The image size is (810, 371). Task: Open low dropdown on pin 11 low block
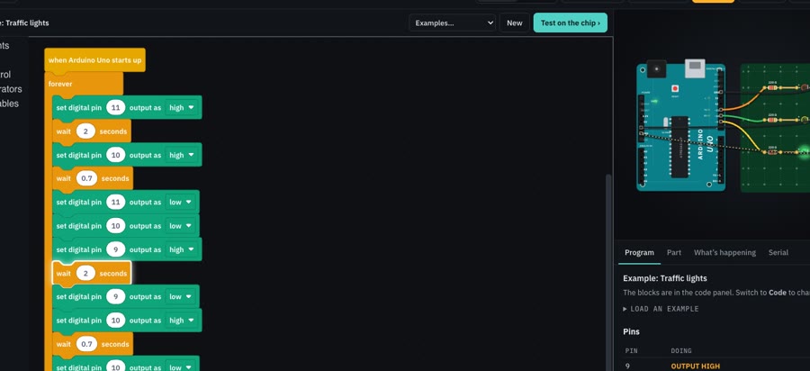(x=181, y=202)
